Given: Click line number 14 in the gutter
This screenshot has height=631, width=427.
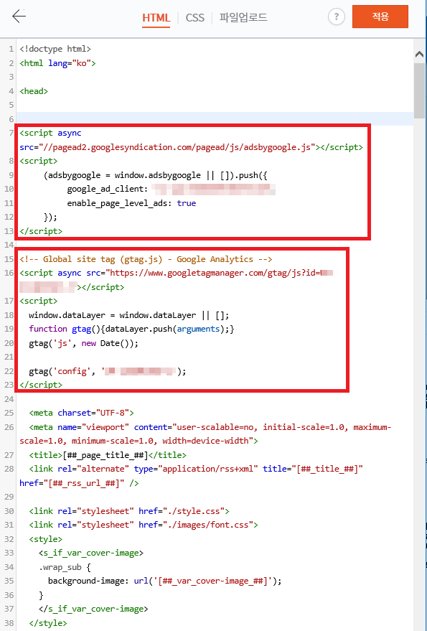Looking at the screenshot, I should pyautogui.click(x=9, y=245).
